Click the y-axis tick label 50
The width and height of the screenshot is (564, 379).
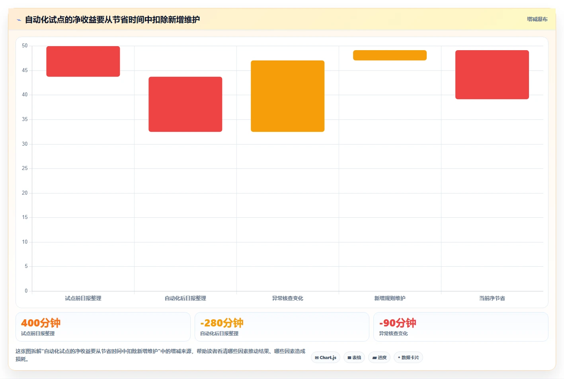click(25, 46)
